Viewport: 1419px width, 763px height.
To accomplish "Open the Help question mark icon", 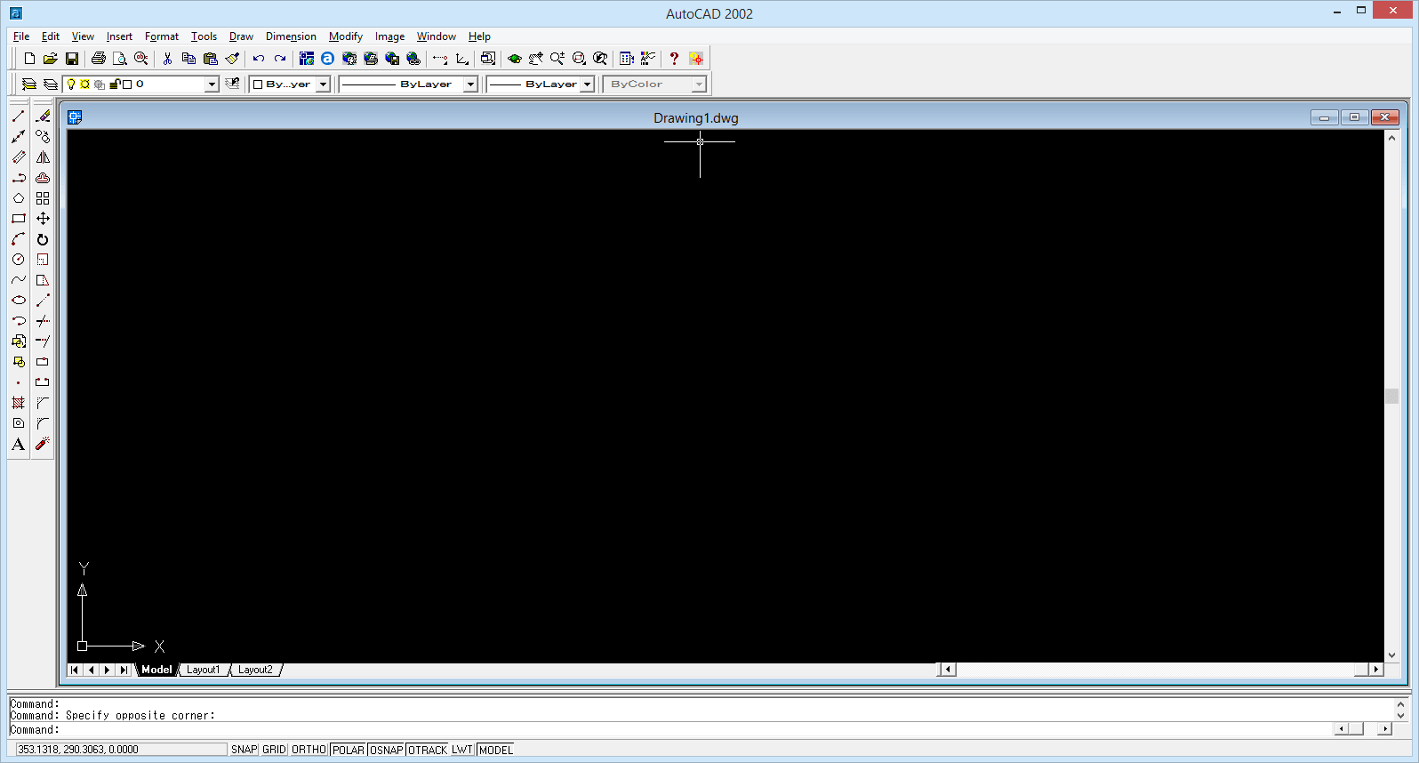I will tap(674, 59).
